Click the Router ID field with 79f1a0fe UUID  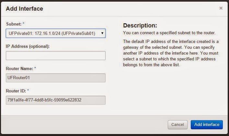pyautogui.click(x=56, y=100)
